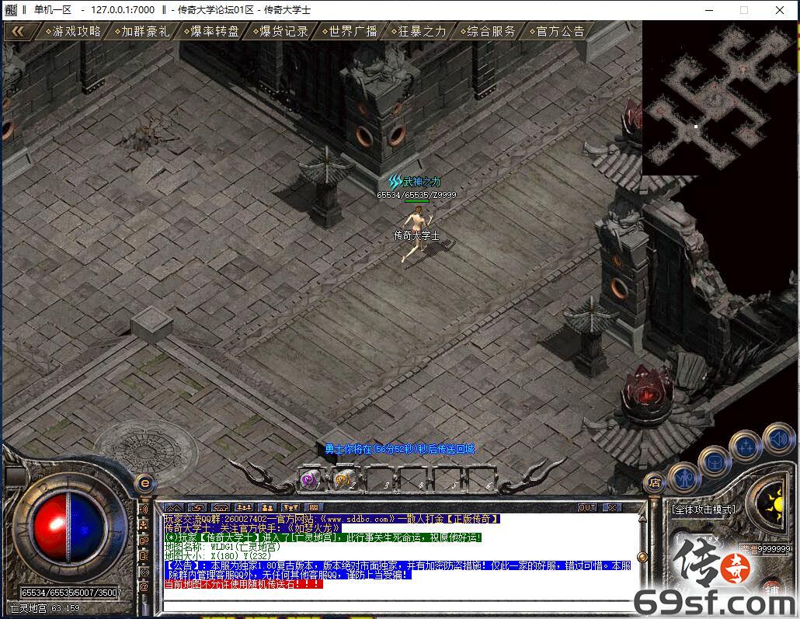
Task: Open the 爆率转盘 menu
Action: point(212,32)
